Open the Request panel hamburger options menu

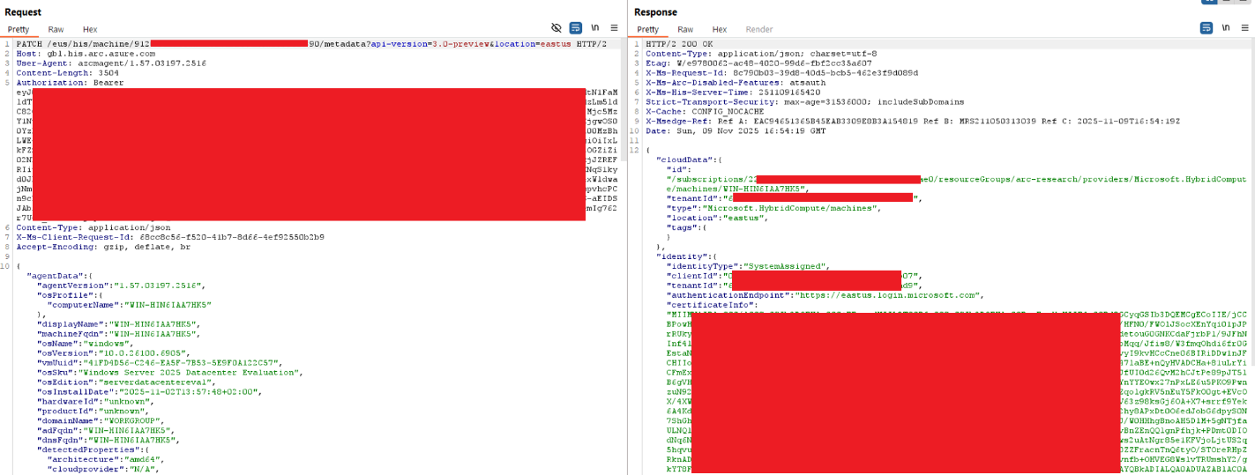pos(614,28)
